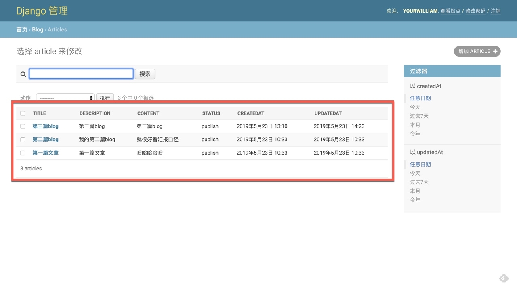Viewport: 517px width, 291px height.
Task: Open the 第一篇文章 article link
Action: [45, 153]
